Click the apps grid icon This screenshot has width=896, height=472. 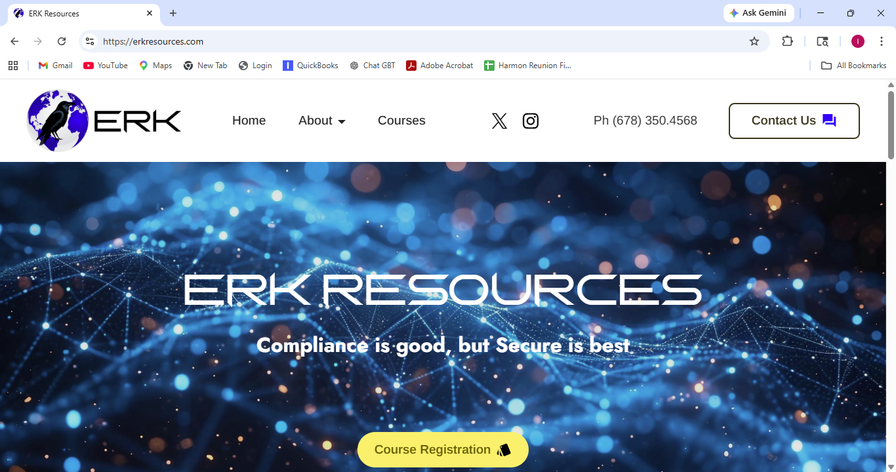pos(13,65)
